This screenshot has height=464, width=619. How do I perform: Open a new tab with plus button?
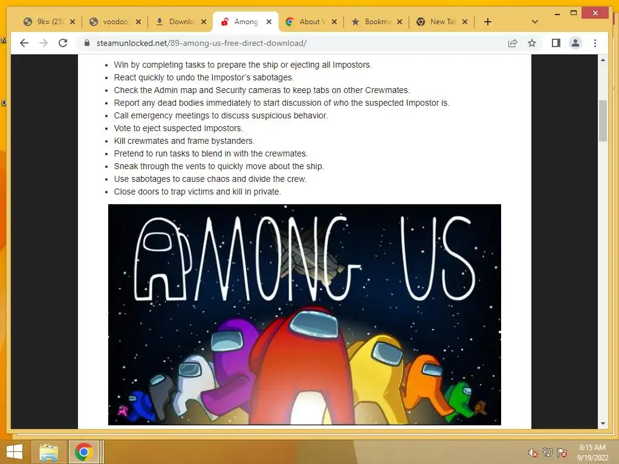pyautogui.click(x=488, y=22)
